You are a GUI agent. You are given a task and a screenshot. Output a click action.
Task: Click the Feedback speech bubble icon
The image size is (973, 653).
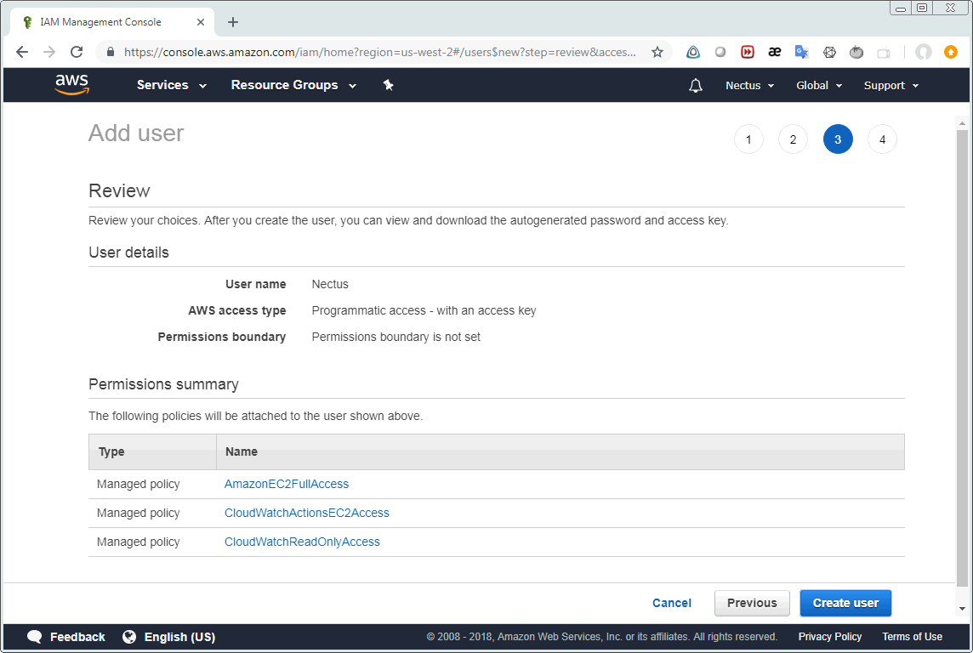pyautogui.click(x=35, y=637)
